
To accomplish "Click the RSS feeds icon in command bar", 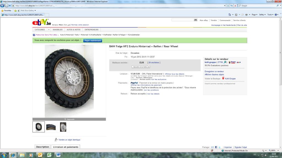I will point(236,15).
